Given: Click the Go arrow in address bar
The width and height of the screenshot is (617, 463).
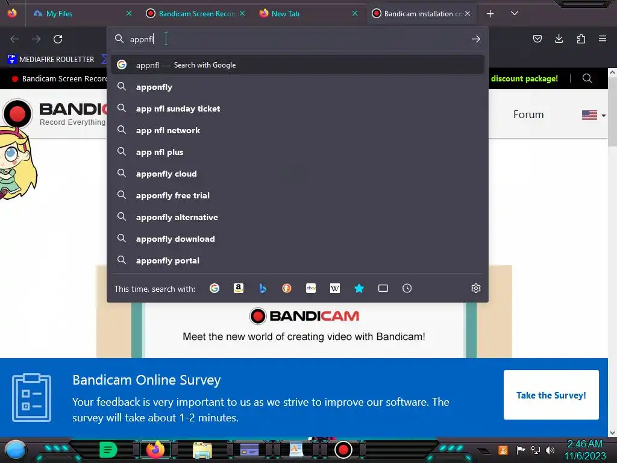Looking at the screenshot, I should [476, 39].
